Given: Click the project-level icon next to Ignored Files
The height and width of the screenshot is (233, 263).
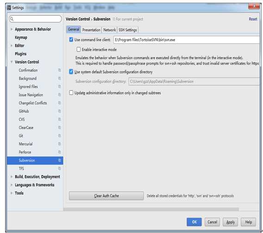Looking at the screenshot, I should (x=59, y=87).
